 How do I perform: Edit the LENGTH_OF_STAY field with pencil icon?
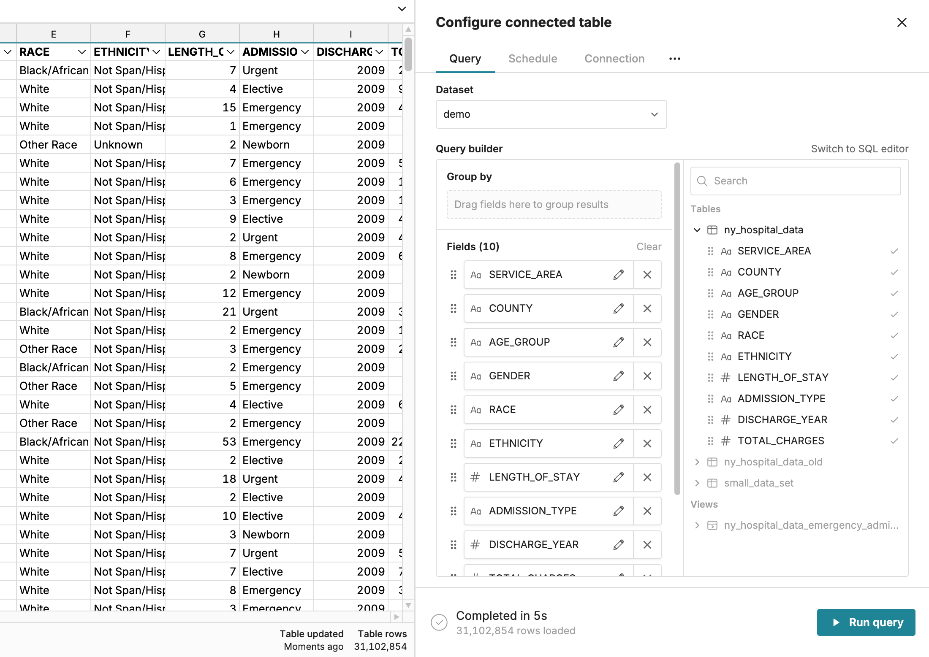[619, 477]
